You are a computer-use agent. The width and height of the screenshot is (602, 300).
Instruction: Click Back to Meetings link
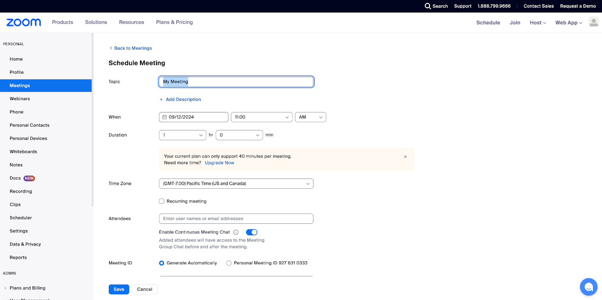pyautogui.click(x=133, y=48)
